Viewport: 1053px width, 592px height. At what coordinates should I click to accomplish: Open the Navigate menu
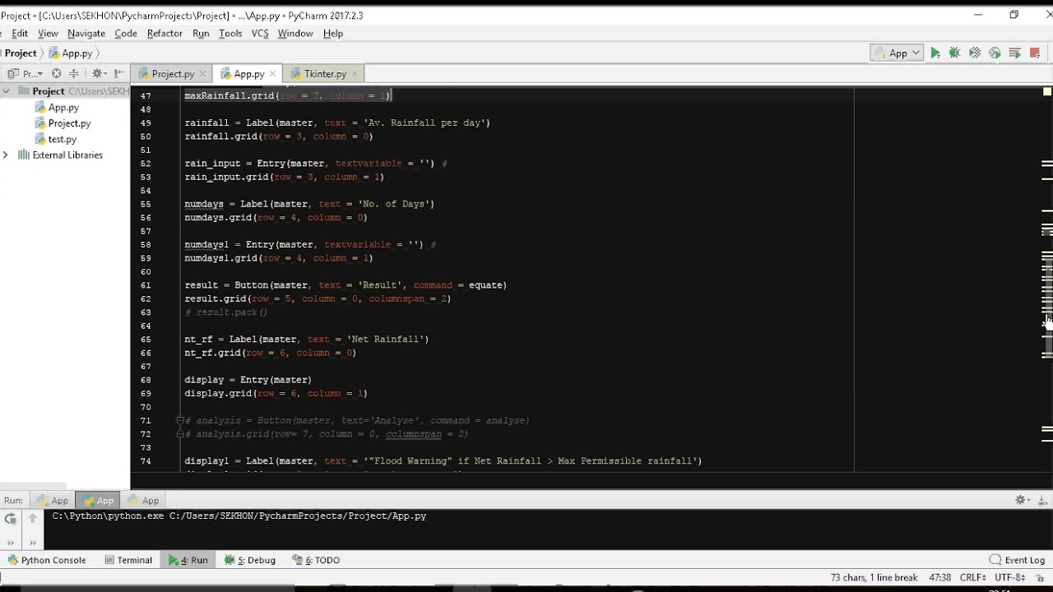pos(86,34)
